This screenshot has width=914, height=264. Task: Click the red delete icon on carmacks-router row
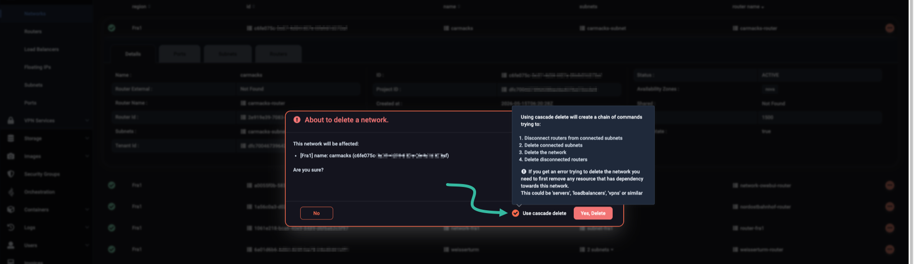click(x=889, y=29)
